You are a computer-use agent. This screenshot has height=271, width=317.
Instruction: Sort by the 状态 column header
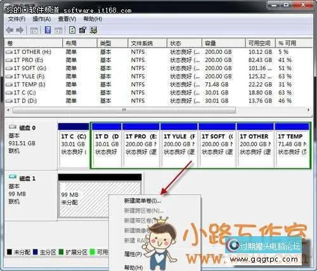pyautogui.click(x=184, y=43)
